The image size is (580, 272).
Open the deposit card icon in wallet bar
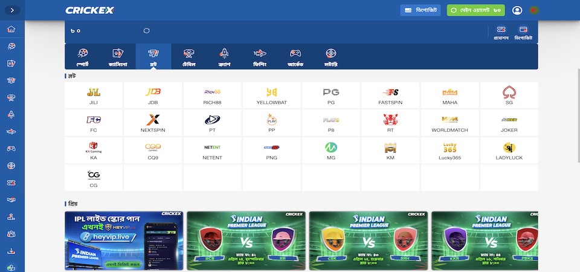point(523,33)
